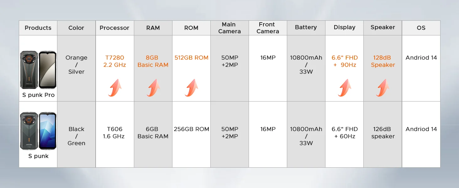Click the OS column header

tap(421, 28)
